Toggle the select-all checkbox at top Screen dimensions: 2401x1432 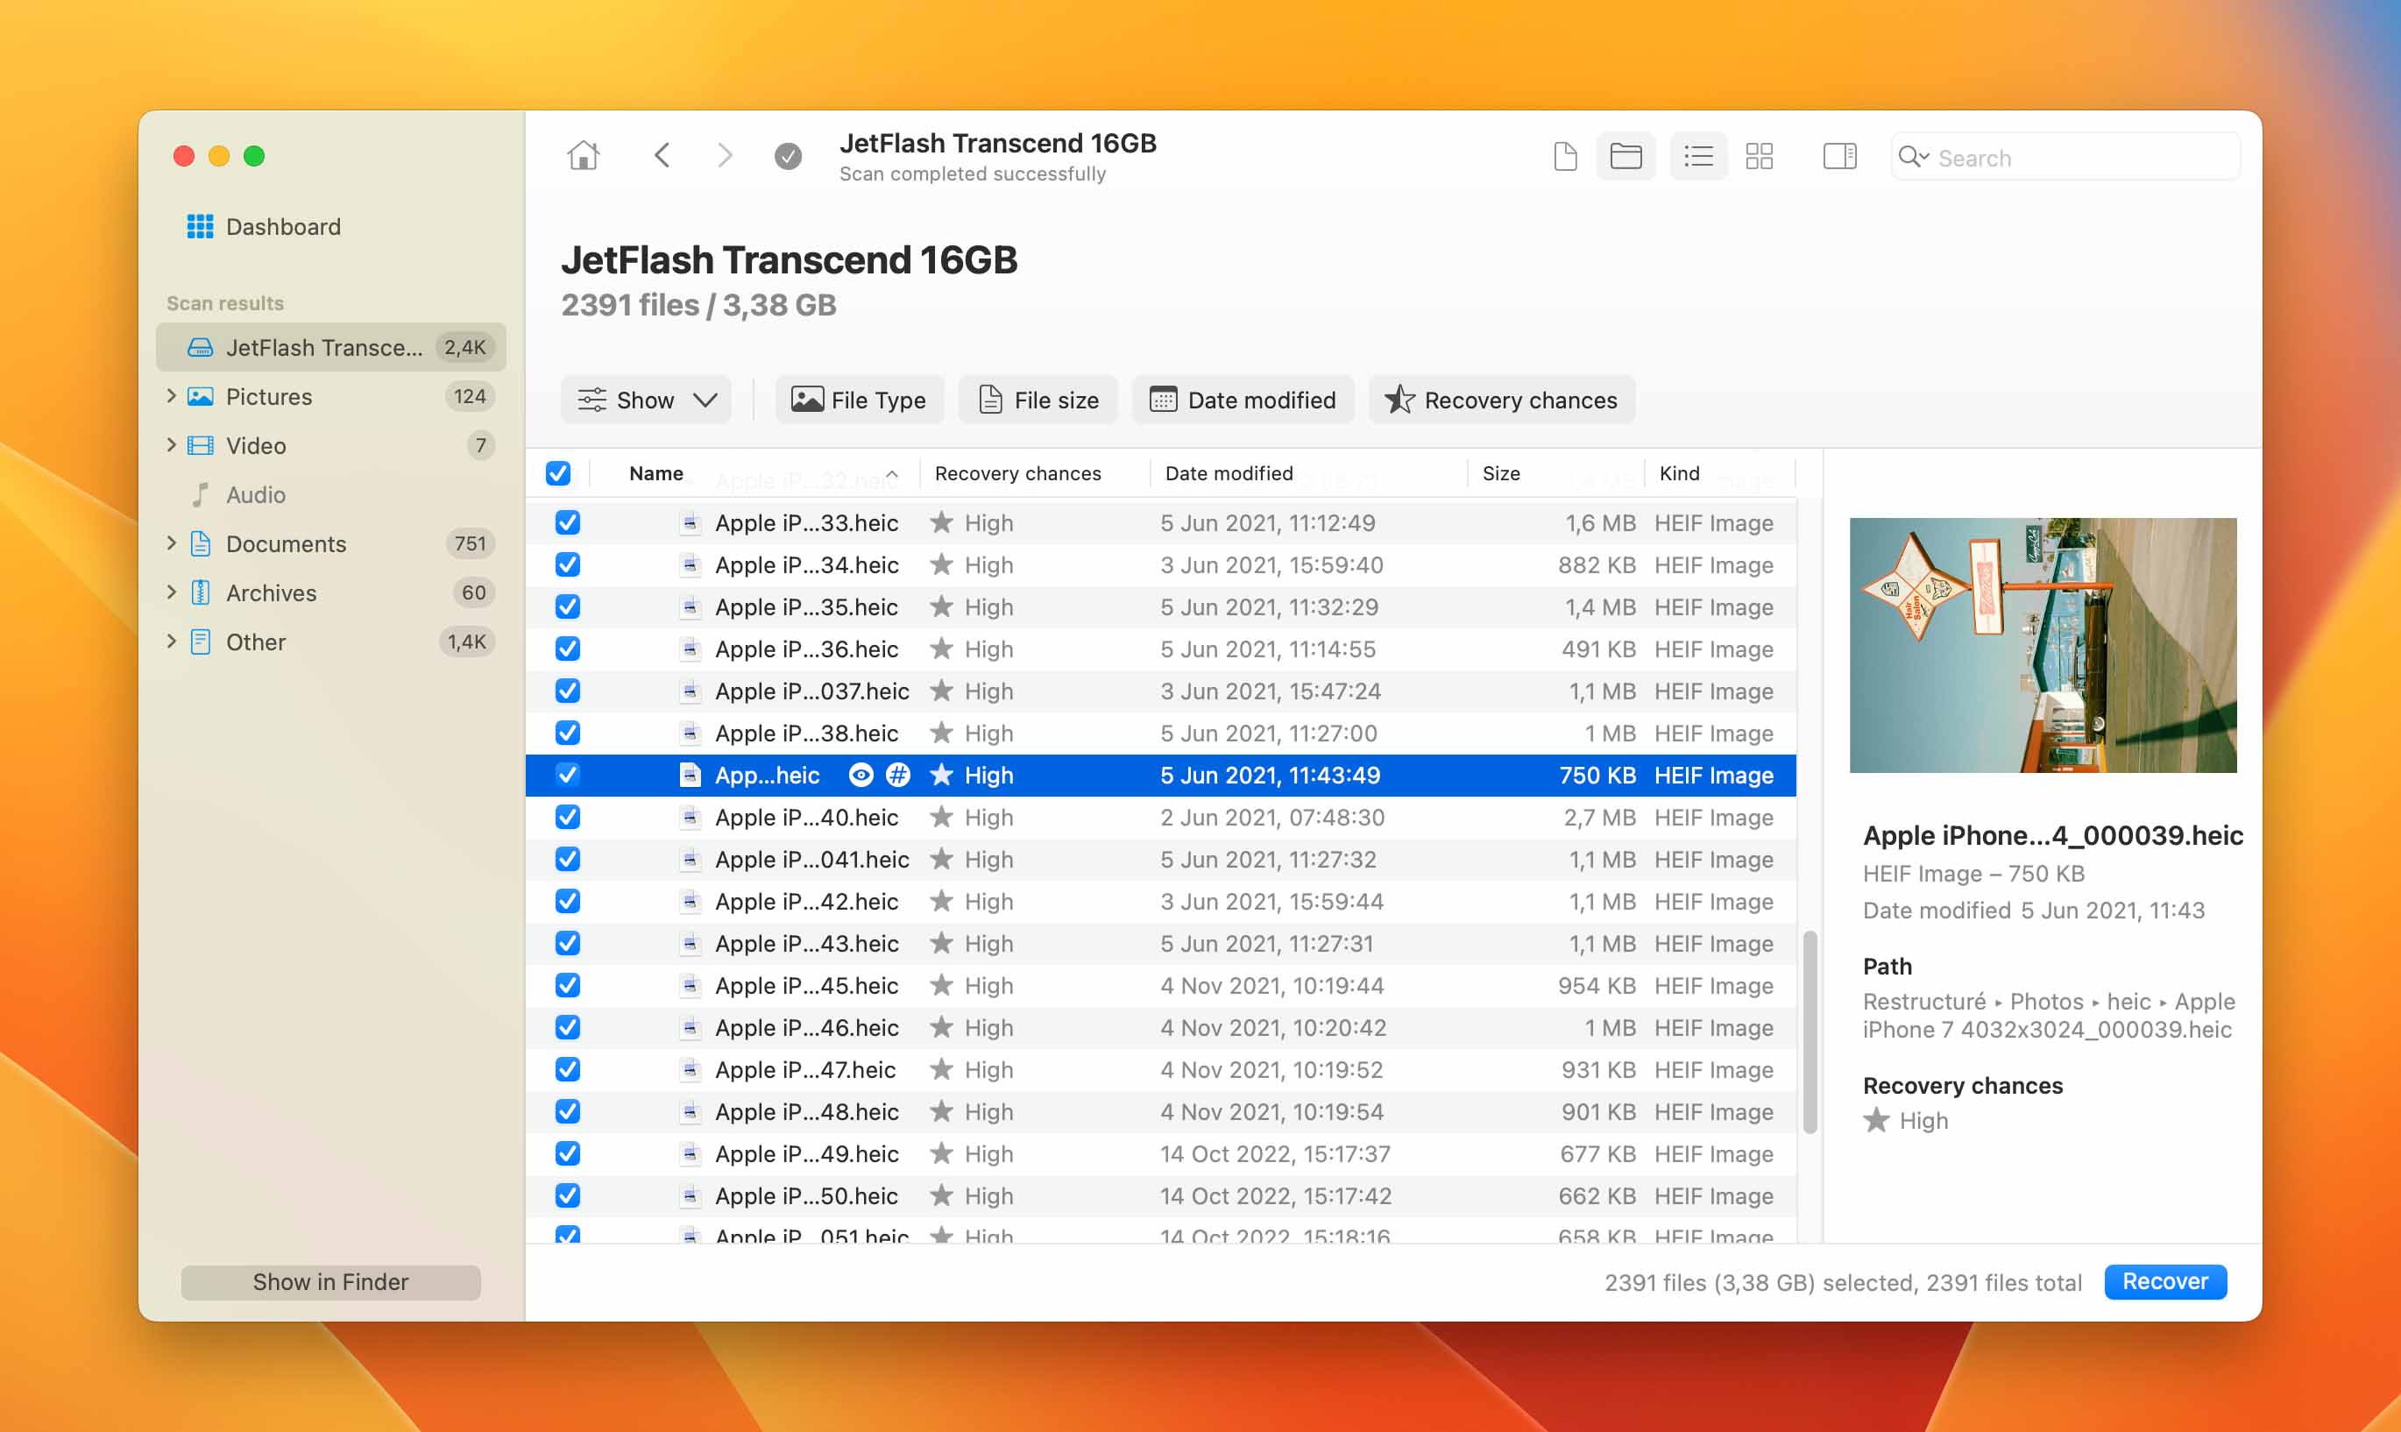559,472
